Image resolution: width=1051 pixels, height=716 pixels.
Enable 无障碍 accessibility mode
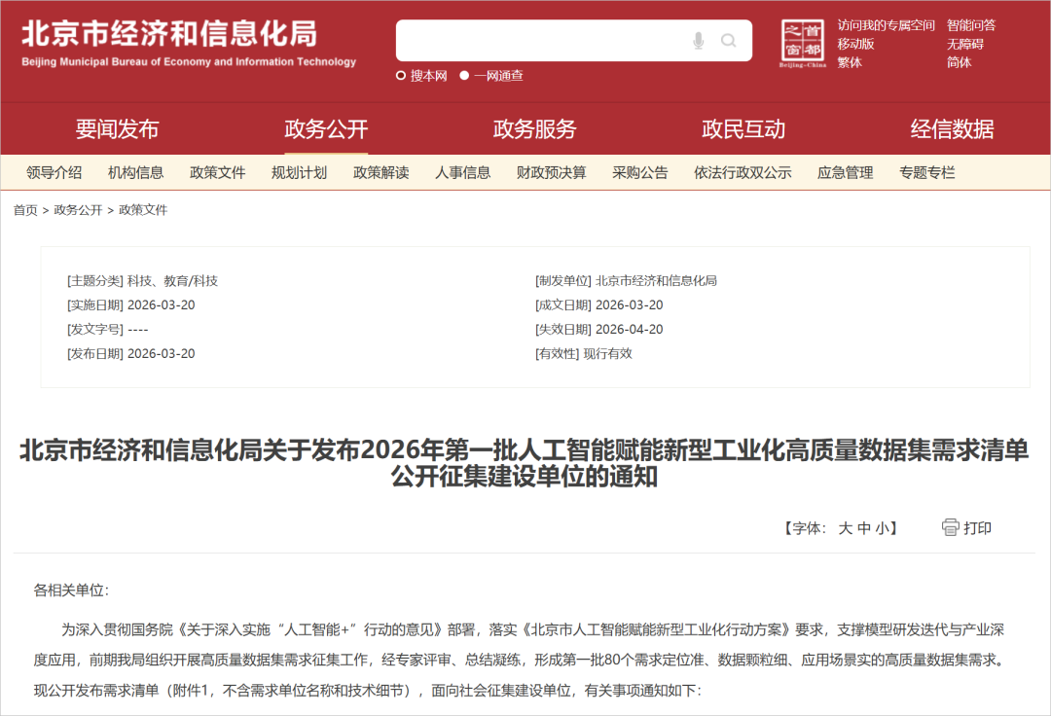pos(964,44)
